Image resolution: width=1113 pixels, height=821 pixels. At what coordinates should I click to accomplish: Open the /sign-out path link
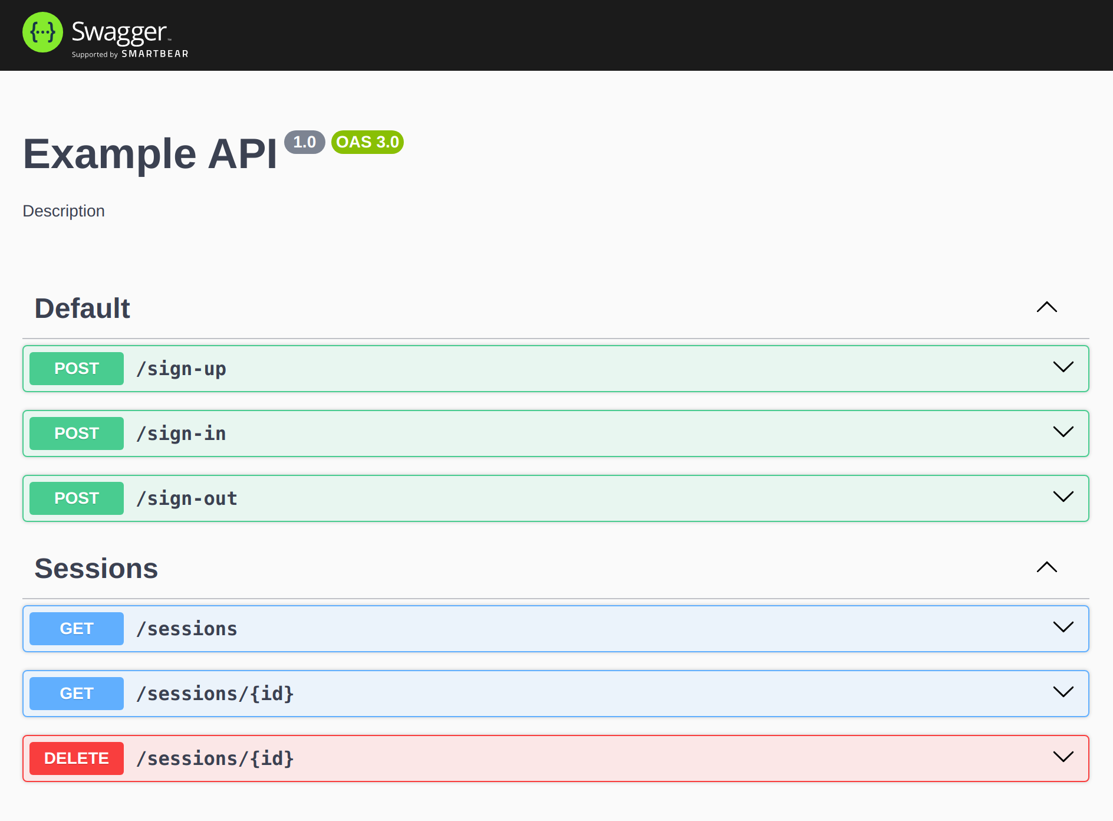point(186,499)
